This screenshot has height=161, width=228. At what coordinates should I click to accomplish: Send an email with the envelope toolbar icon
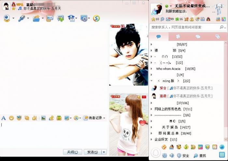(50, 19)
